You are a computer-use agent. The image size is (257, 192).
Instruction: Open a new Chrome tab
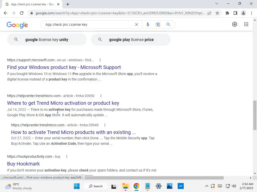point(68,4)
